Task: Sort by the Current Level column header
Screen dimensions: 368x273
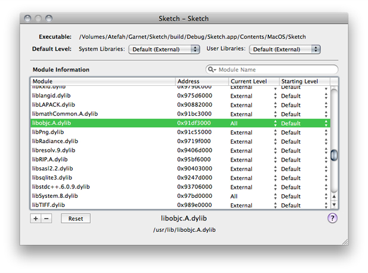Action: click(254, 82)
